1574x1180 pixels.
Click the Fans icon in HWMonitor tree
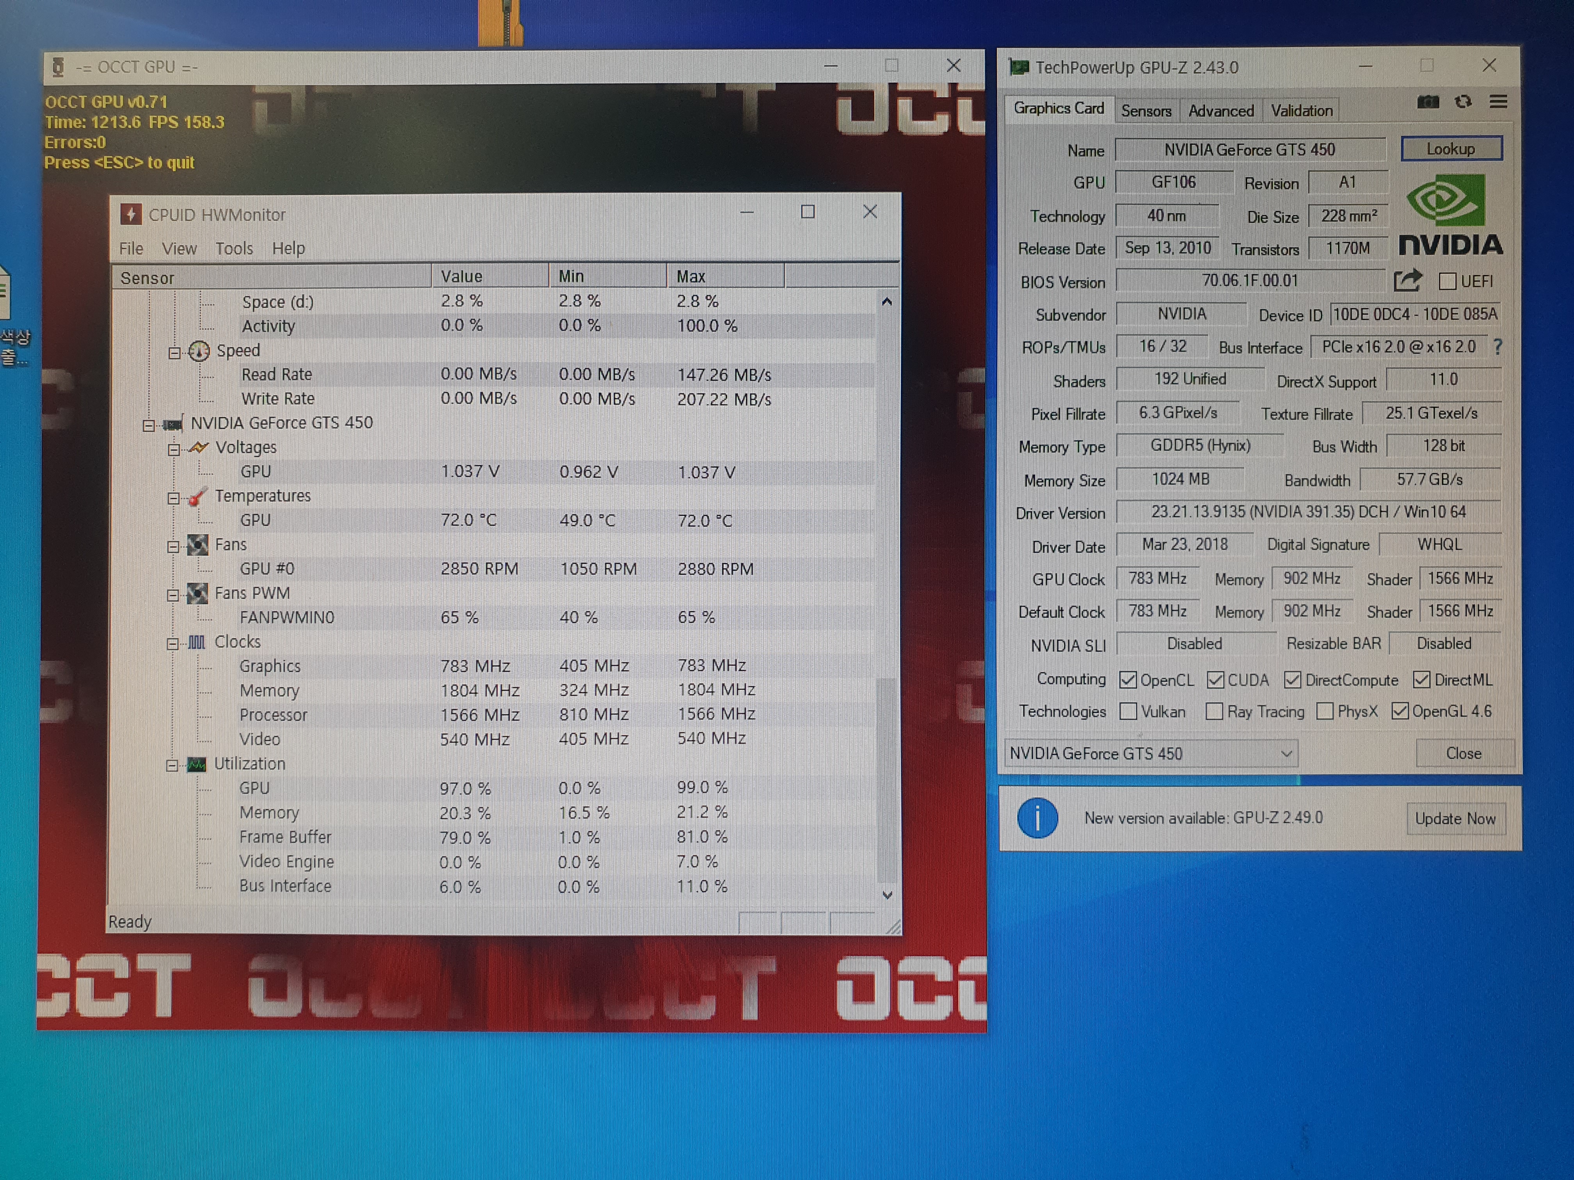pyautogui.click(x=197, y=545)
